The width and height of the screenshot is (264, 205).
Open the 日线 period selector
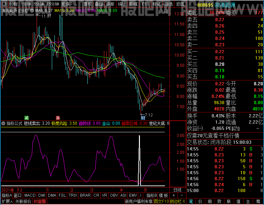tap(178, 190)
